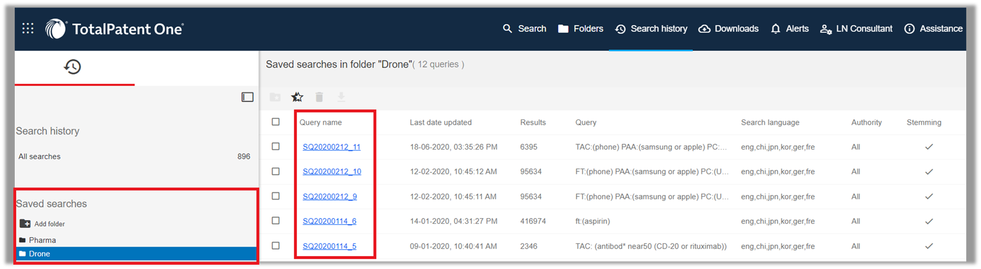The width and height of the screenshot is (981, 269).
Task: Open query SQ20200212_11
Action: point(332,147)
